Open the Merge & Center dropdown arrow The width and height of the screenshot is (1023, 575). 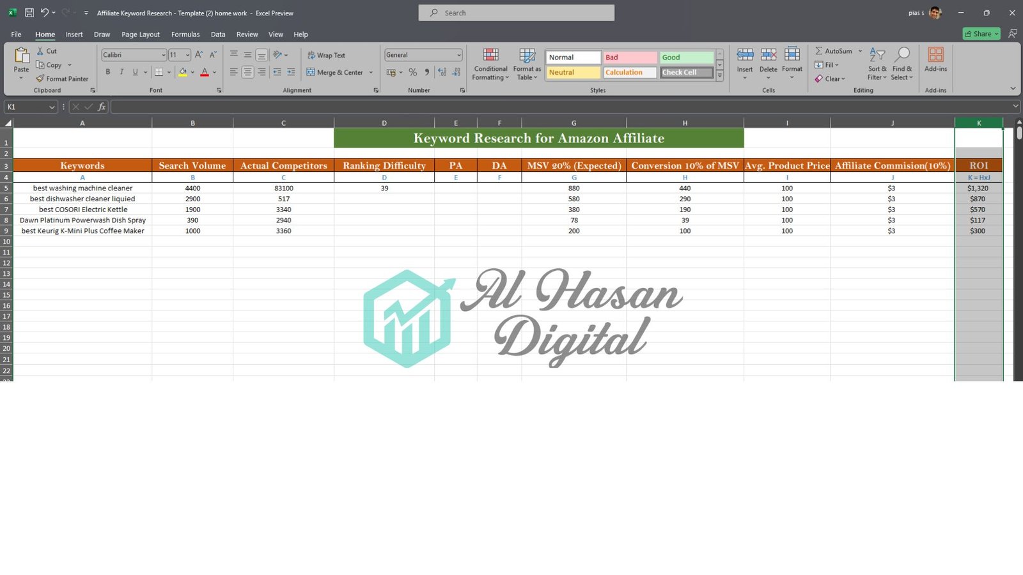coord(371,72)
